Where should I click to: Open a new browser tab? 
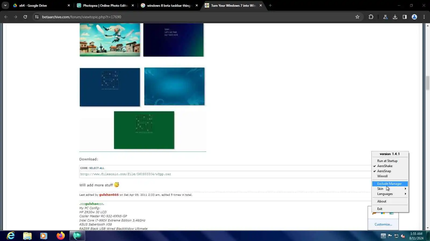270,5
